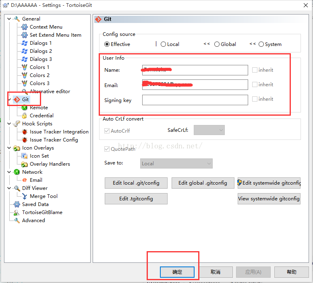Click the Colors 2 paintbrush icon
Screen dimensions: 313x283
(24, 75)
